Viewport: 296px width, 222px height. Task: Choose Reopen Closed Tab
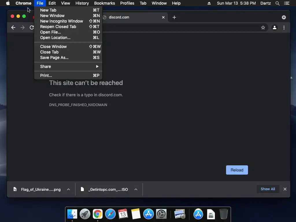pos(68,27)
